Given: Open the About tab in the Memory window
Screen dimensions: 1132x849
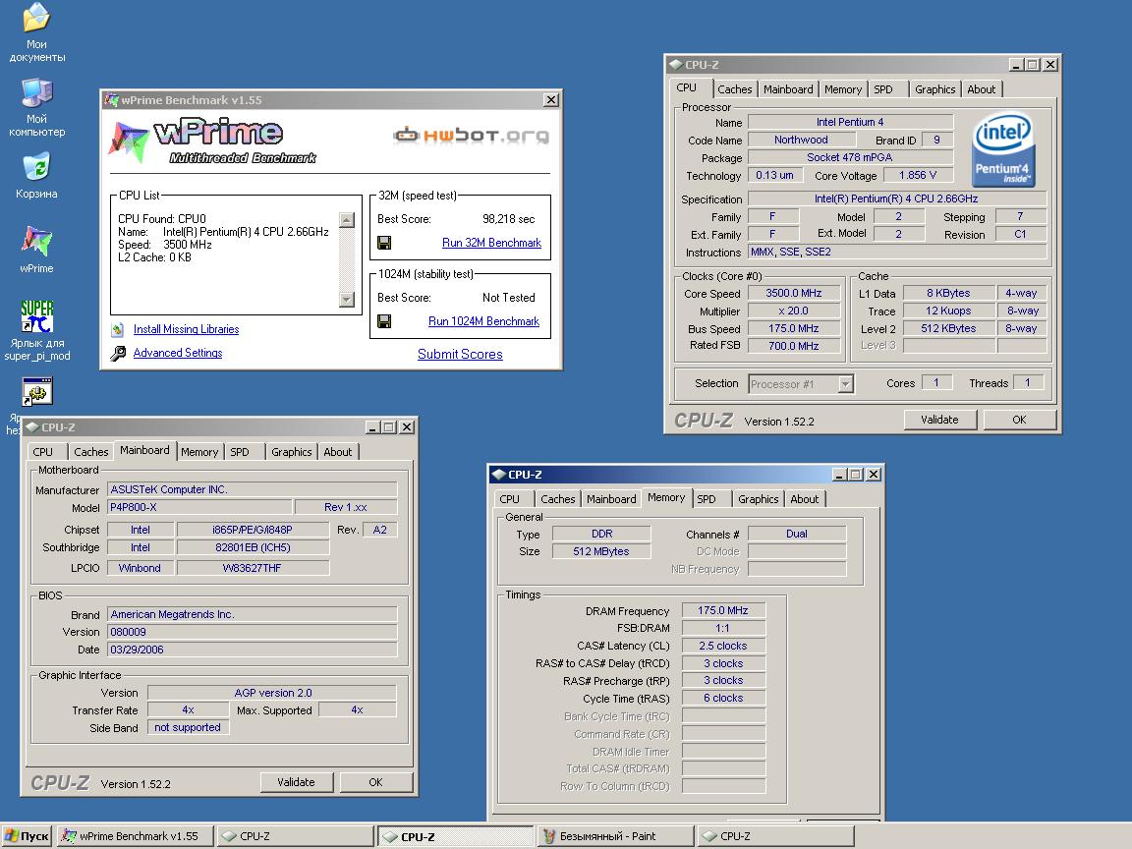Looking at the screenshot, I should [804, 499].
